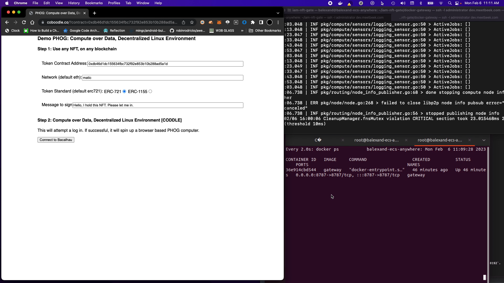Click the Wi-Fi status icon
Viewport: 504px width, 283px height.
point(441,3)
